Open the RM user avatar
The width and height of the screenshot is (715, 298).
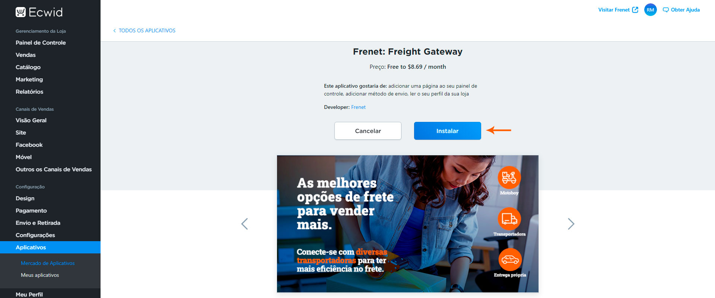[x=650, y=10]
